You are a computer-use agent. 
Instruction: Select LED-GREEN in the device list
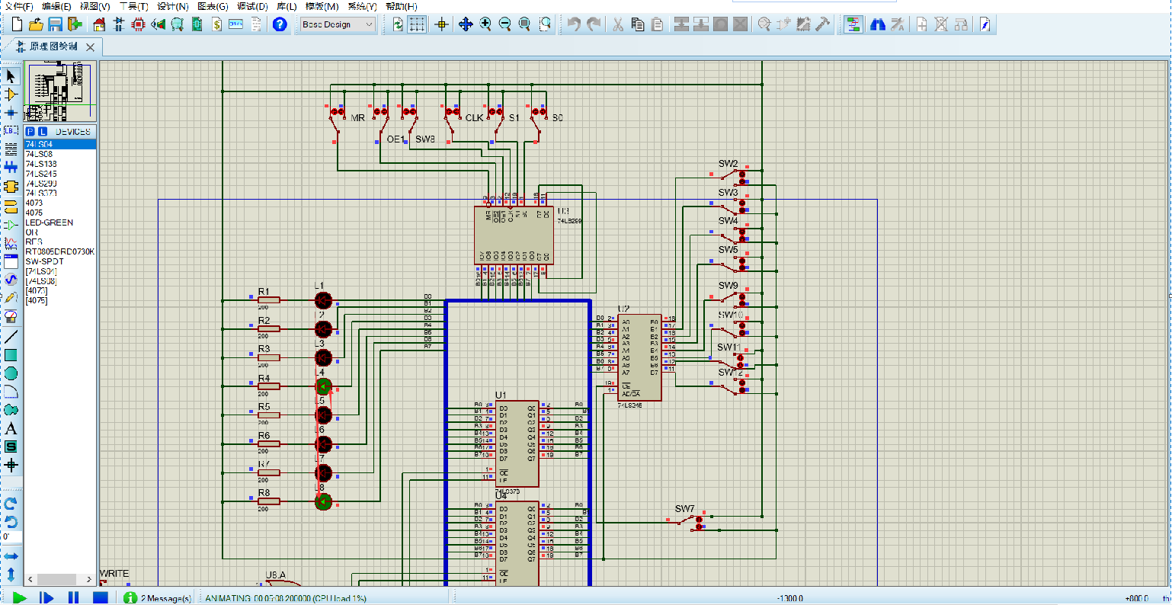tap(49, 222)
